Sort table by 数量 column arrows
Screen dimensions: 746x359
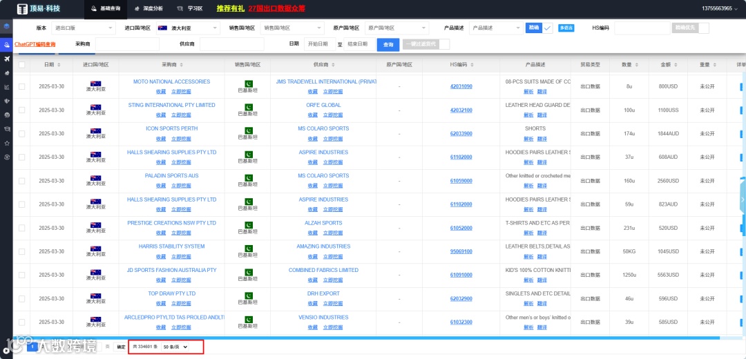point(637,65)
